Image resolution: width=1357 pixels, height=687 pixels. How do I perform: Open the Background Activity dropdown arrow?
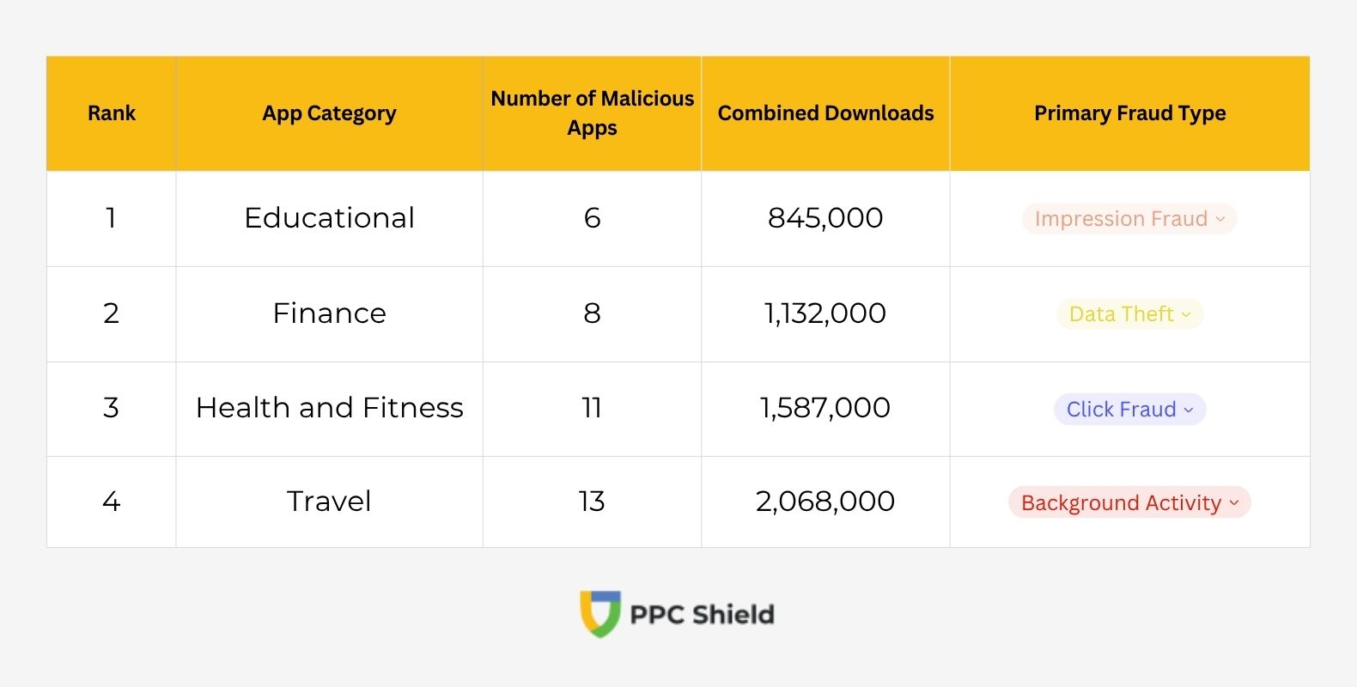coord(1234,502)
